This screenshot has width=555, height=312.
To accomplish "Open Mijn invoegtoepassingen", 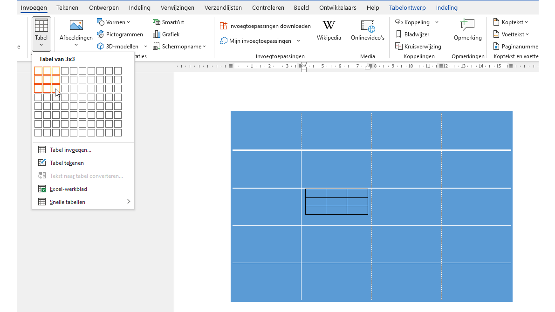I will tap(255, 41).
